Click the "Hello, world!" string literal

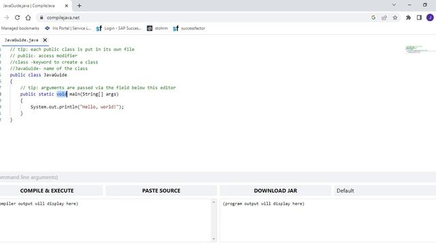coord(99,107)
